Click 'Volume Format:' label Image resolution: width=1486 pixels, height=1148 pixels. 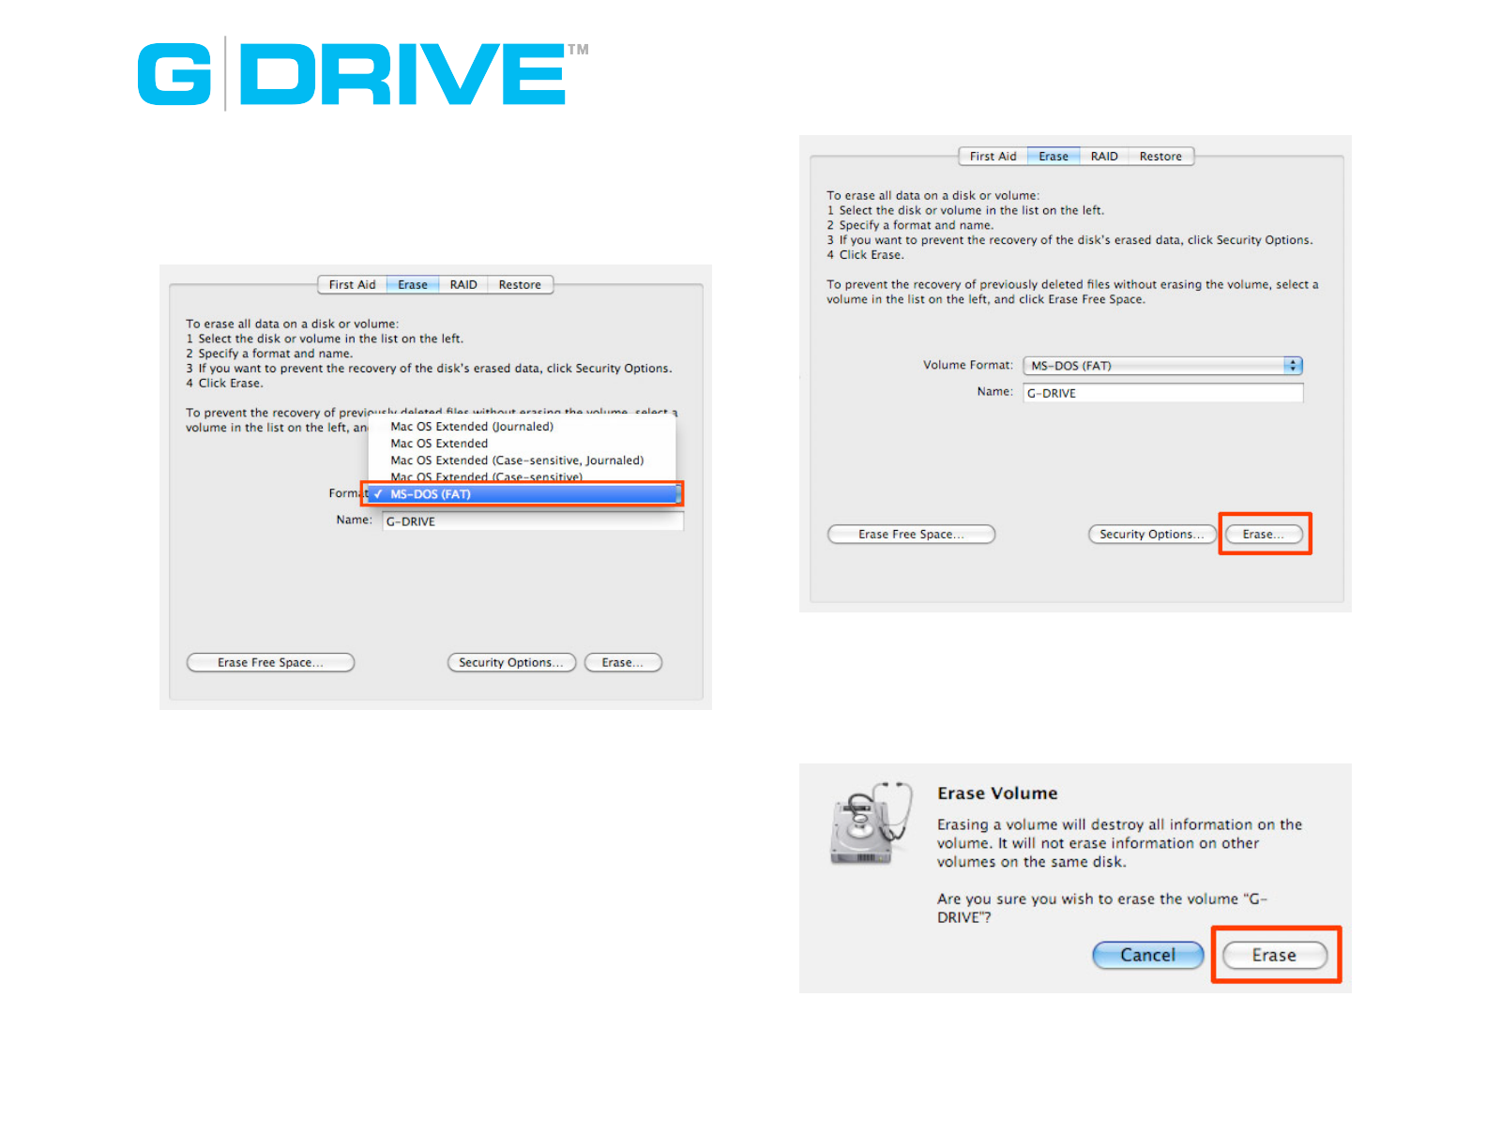[967, 366]
